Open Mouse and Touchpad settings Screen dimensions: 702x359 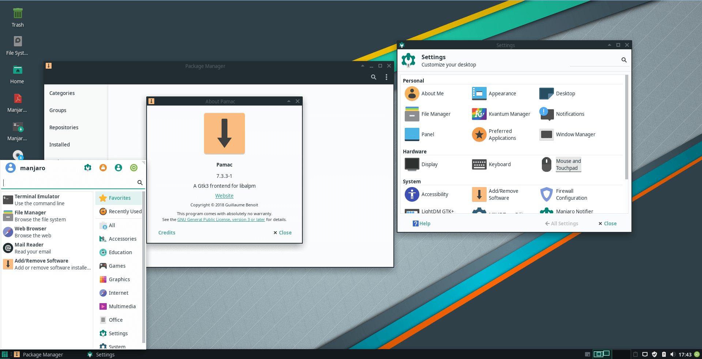click(x=561, y=165)
